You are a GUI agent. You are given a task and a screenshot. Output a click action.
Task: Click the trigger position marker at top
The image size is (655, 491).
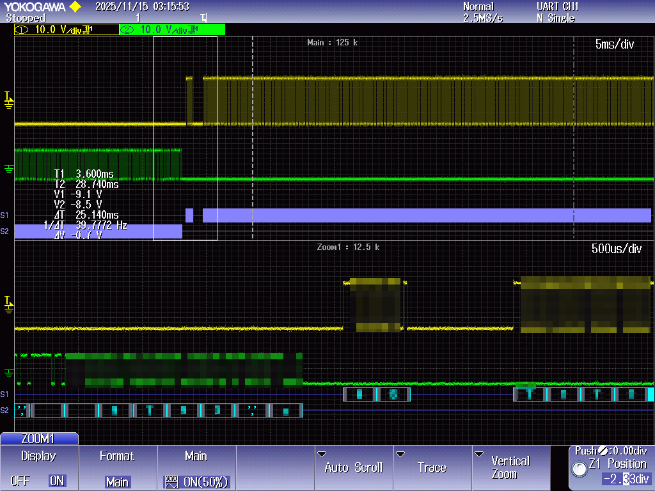coord(203,19)
